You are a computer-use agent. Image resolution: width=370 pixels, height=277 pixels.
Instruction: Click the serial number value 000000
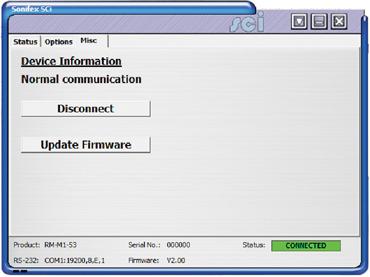(178, 245)
